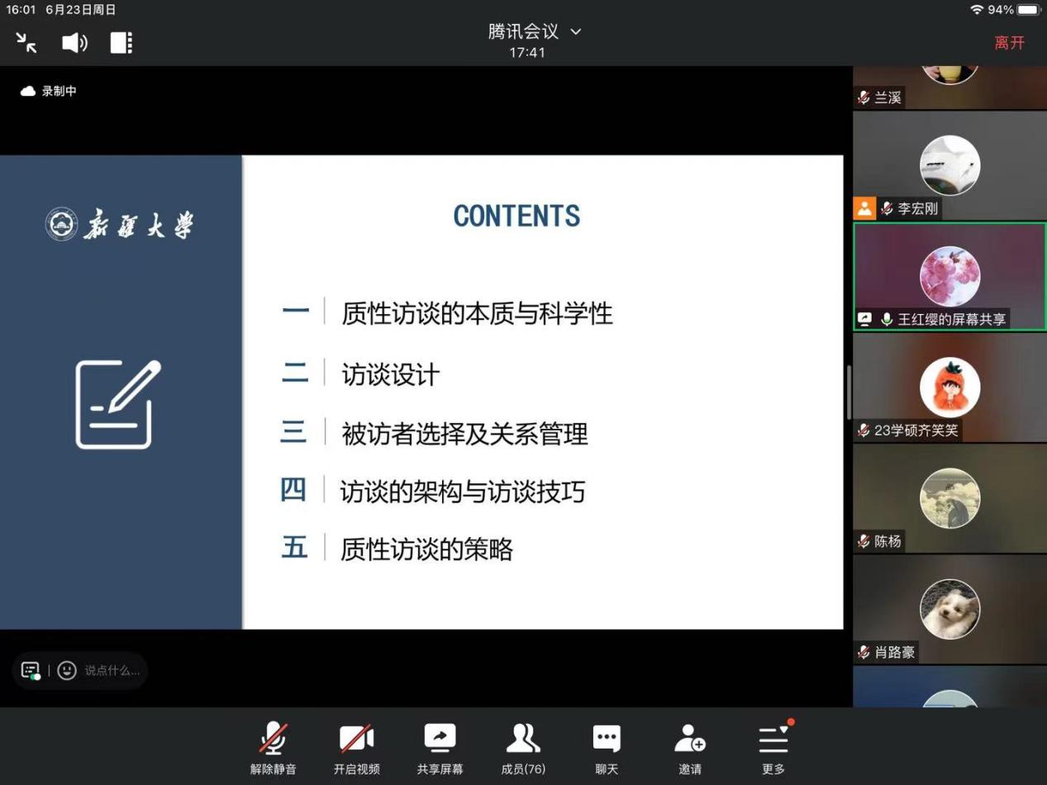This screenshot has height=785, width=1047.
Task: Toggle the speaker audio output icon
Action: tap(74, 43)
